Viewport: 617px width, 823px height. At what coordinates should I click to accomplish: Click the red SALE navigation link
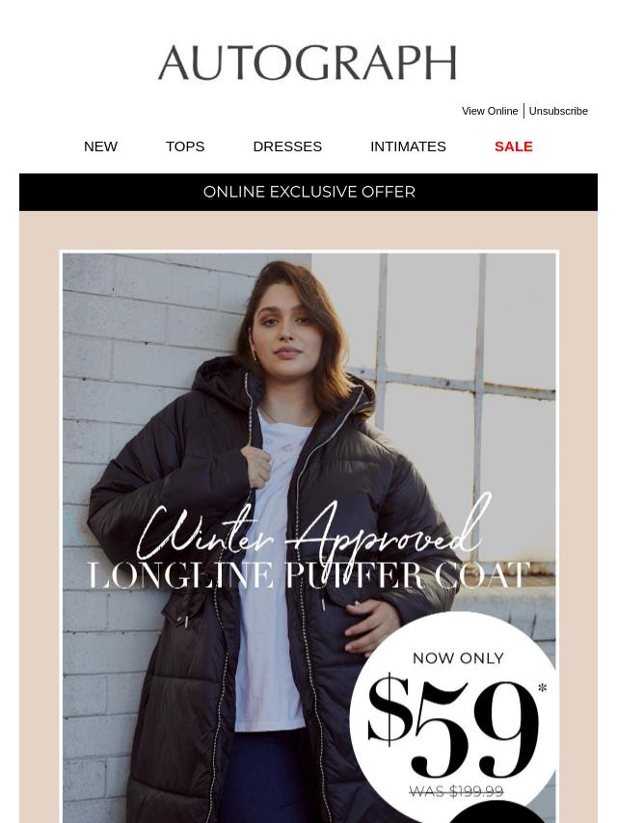(514, 146)
